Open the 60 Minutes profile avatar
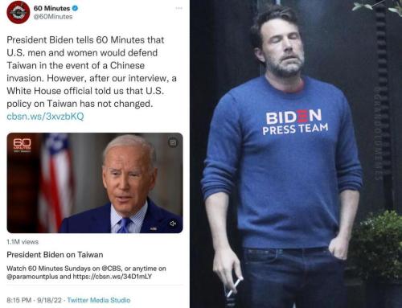The height and width of the screenshot is (308, 402). tap(18, 12)
